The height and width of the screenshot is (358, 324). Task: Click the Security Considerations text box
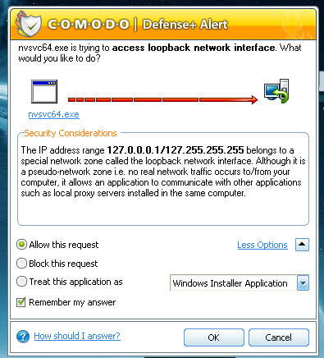163,179
